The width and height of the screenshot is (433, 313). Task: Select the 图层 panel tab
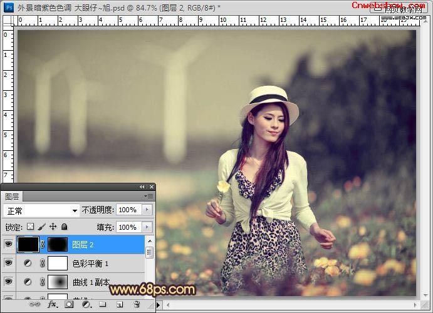pyautogui.click(x=12, y=197)
